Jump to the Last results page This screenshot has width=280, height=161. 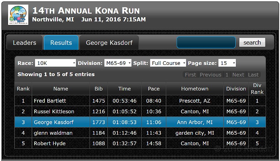point(253,75)
